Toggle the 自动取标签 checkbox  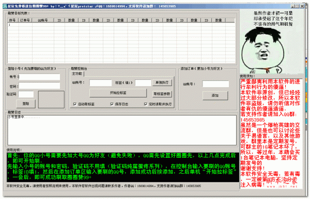pos(75,104)
